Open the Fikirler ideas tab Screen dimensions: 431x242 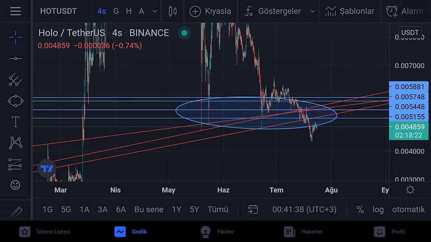(x=217, y=232)
